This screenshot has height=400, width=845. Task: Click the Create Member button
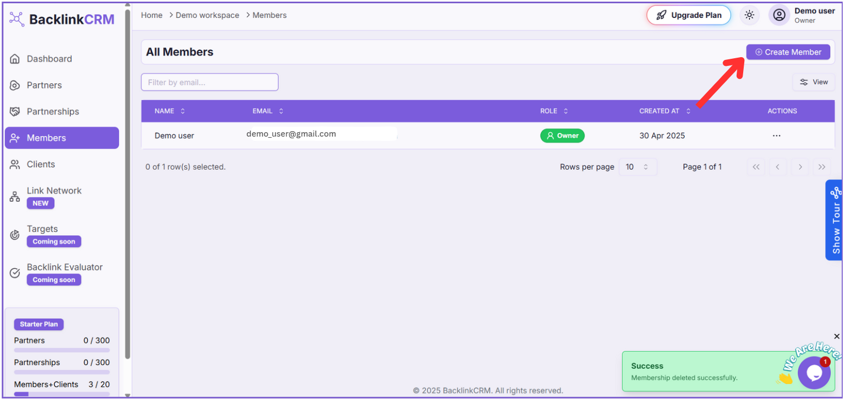coord(788,52)
